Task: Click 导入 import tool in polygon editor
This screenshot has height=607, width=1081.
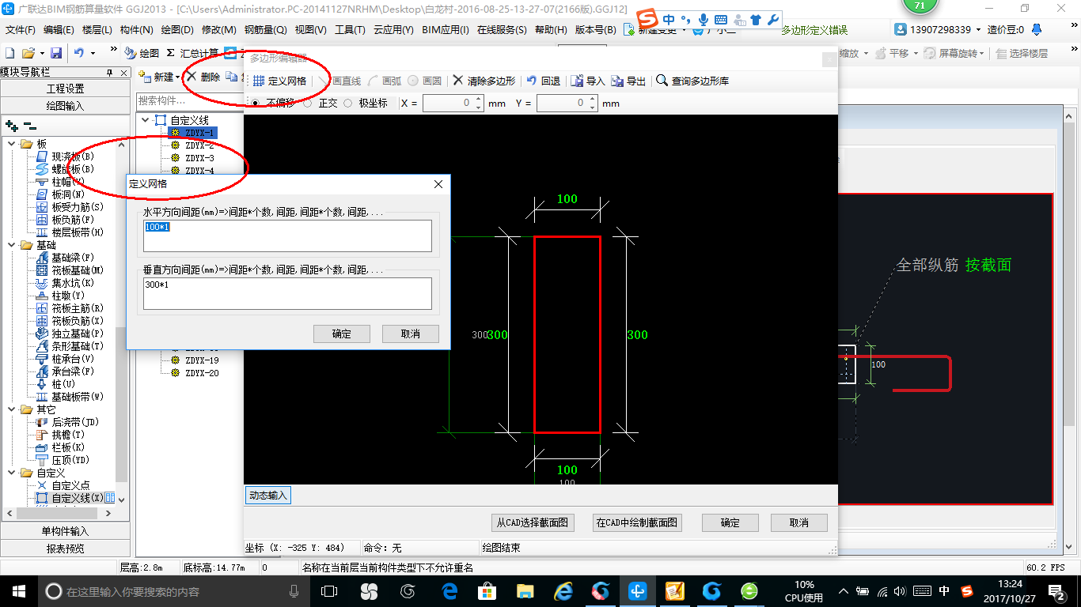Action: pyautogui.click(x=588, y=81)
